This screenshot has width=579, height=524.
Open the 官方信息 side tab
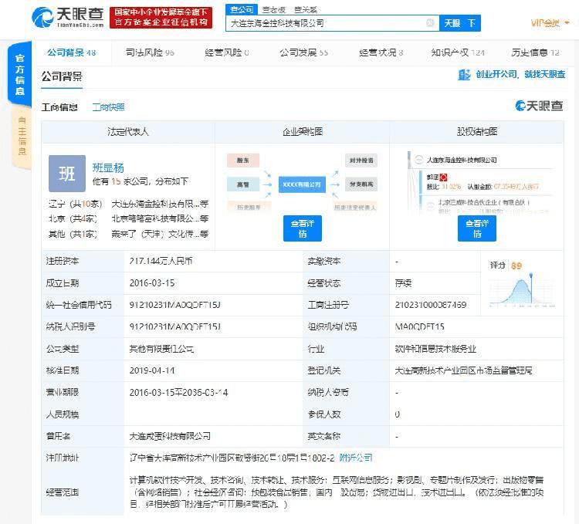click(x=19, y=74)
